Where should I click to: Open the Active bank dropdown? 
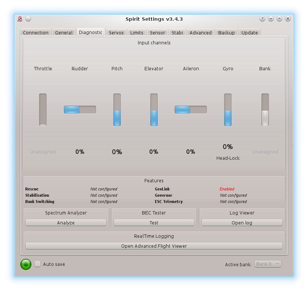click(x=268, y=264)
